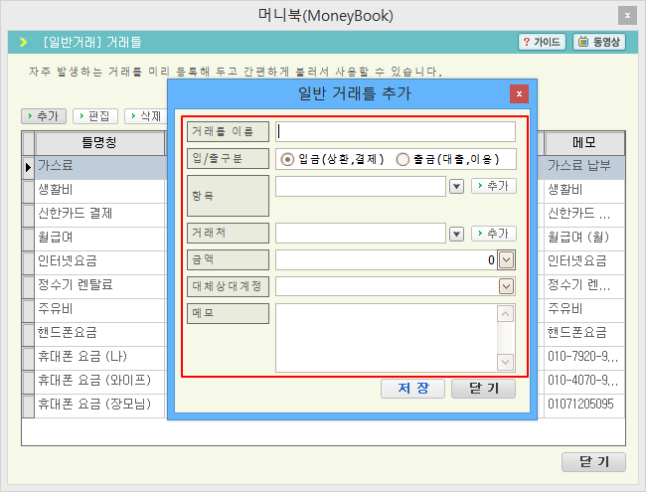Select 출금(대출,이용) radio option
The width and height of the screenshot is (646, 492).
(x=403, y=159)
